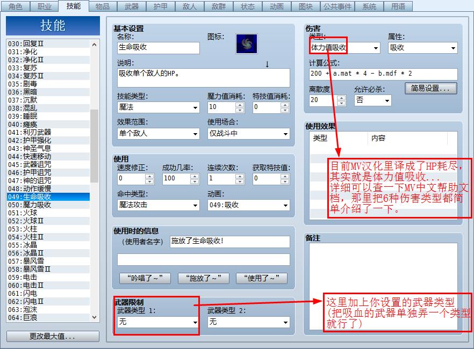Switch to the 职业 tab
The image size is (474, 349).
coord(45,6)
